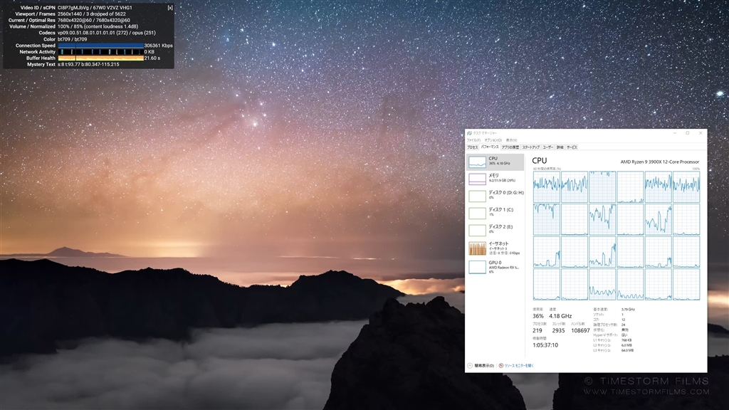Image resolution: width=729 pixels, height=410 pixels.
Task: Switch to the サービス tab
Action: point(572,147)
